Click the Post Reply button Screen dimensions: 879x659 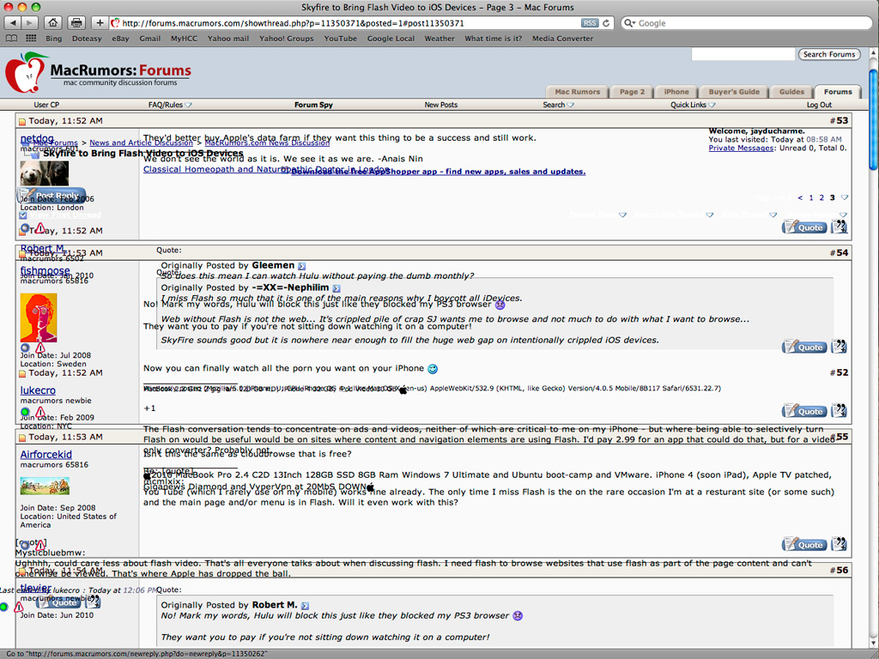pos(52,196)
